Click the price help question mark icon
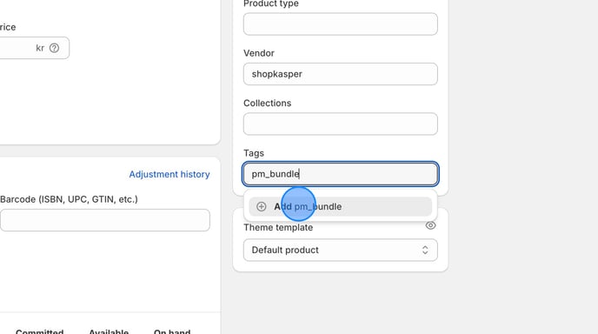 point(55,48)
